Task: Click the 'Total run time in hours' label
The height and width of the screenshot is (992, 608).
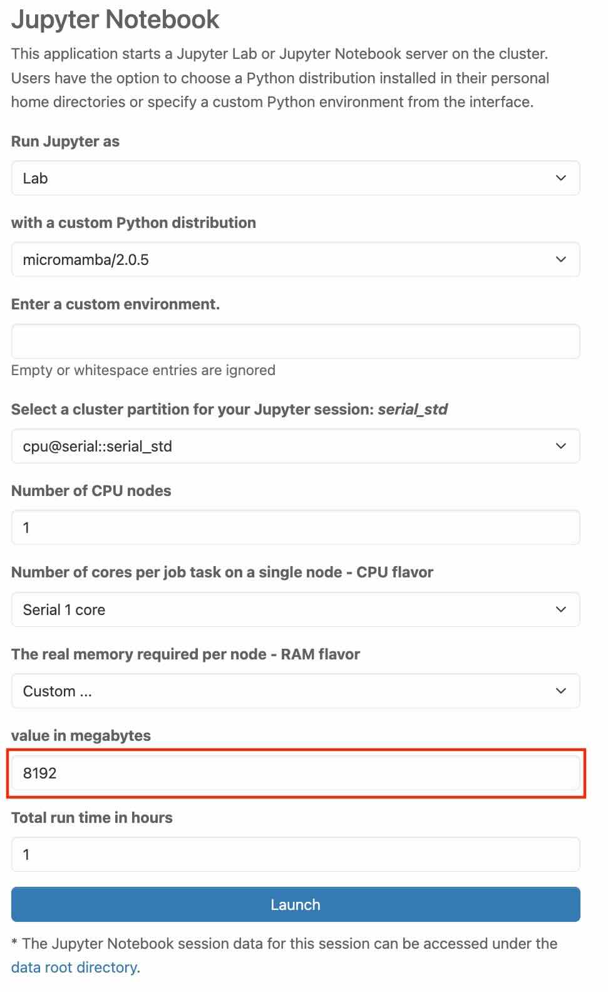Action: [x=91, y=817]
